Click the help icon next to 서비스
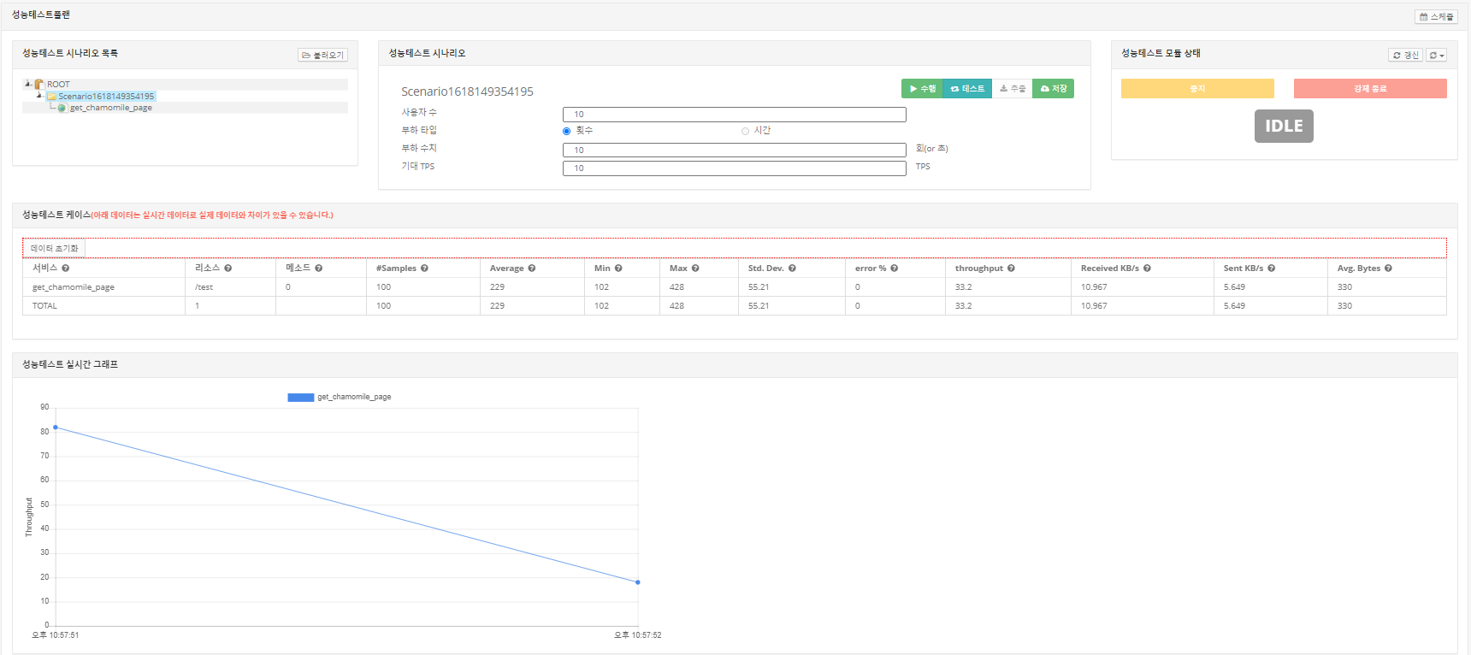1471x655 pixels. tap(66, 268)
